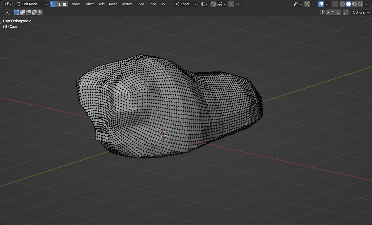Toggle Z axis mirror
The image size is (372, 225).
click(x=338, y=12)
